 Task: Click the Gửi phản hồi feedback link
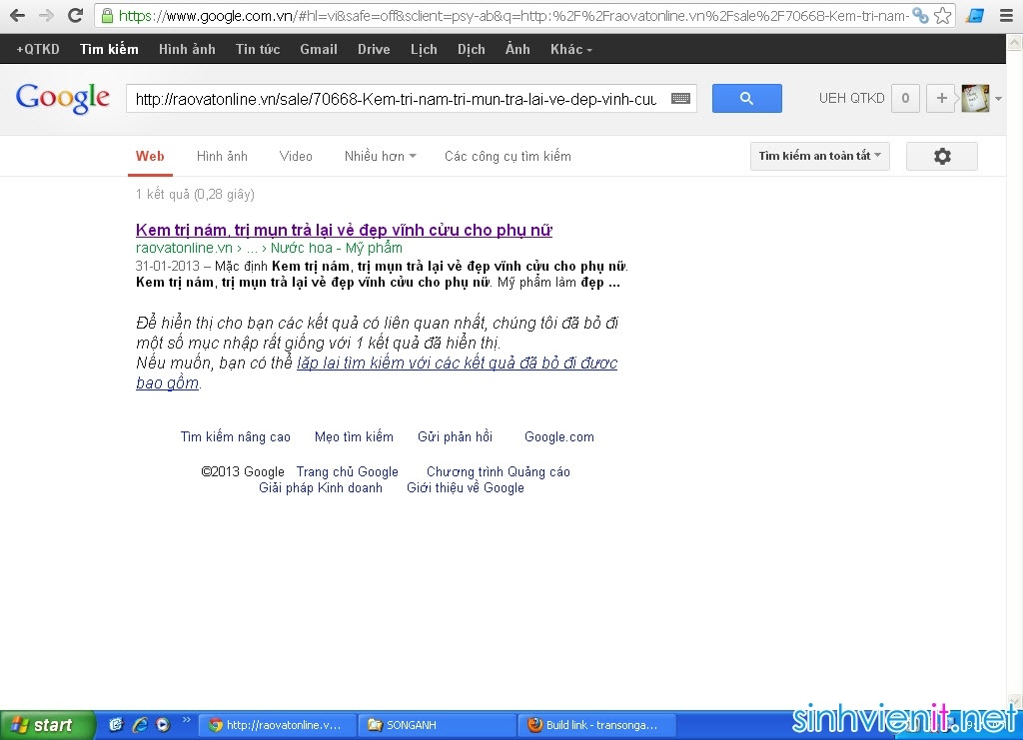click(x=455, y=436)
